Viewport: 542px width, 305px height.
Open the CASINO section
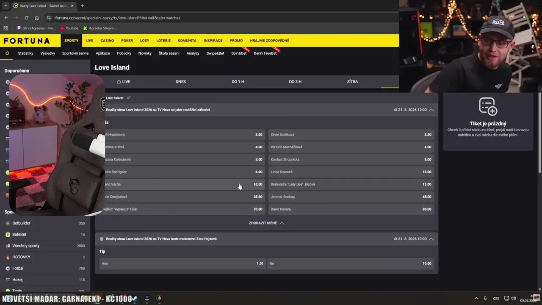[107, 41]
